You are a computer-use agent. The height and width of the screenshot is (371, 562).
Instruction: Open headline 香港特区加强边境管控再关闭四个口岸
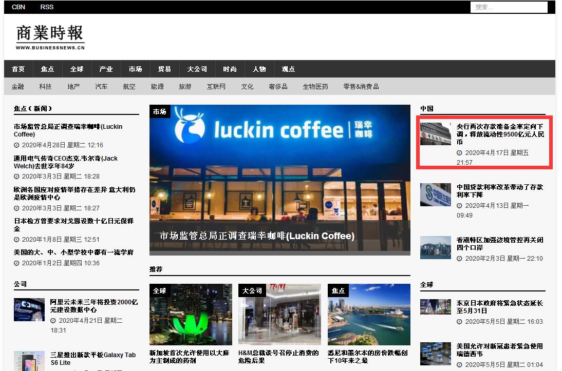[500, 244]
